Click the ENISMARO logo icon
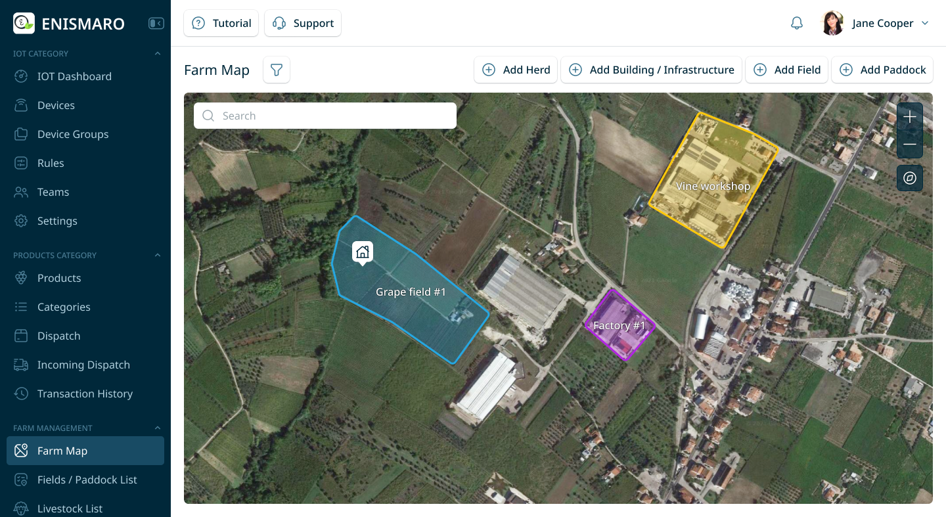This screenshot has width=946, height=517. (24, 24)
